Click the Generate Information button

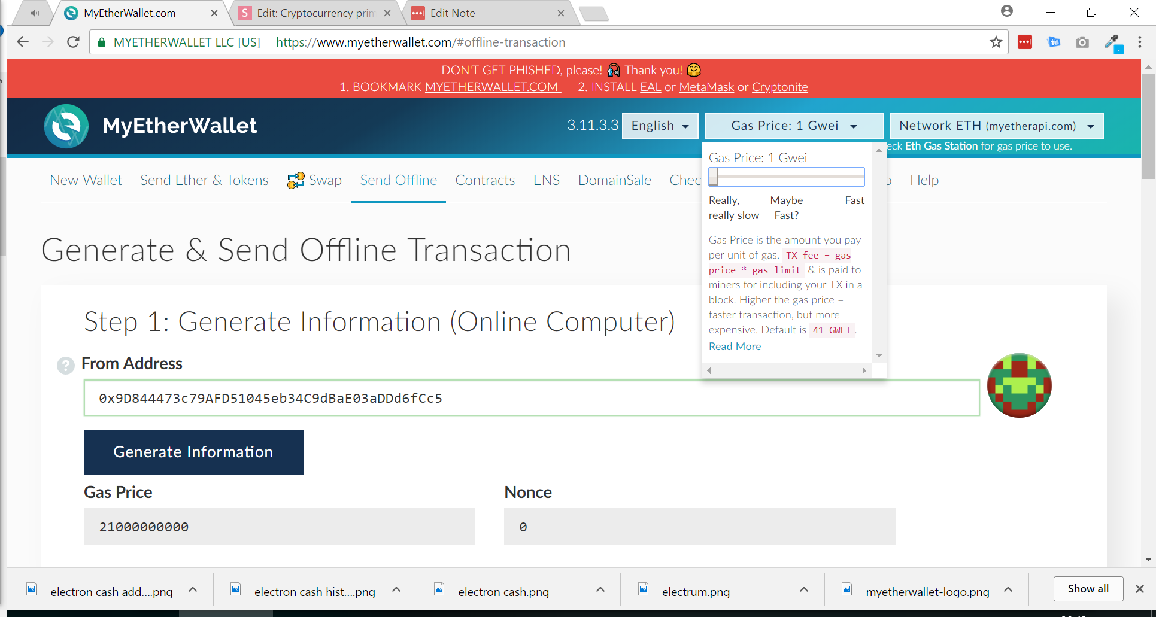click(x=193, y=452)
